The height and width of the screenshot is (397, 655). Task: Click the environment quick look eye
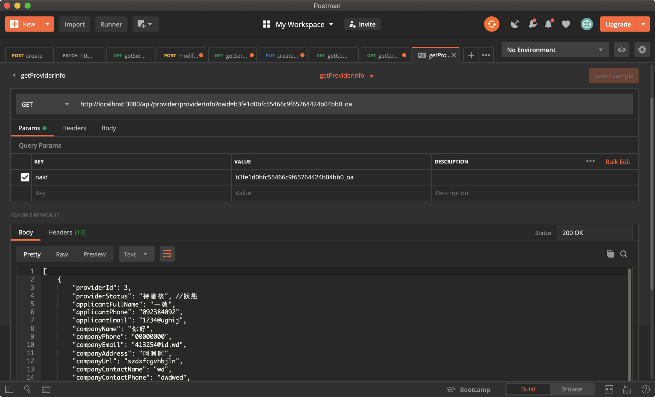[621, 50]
